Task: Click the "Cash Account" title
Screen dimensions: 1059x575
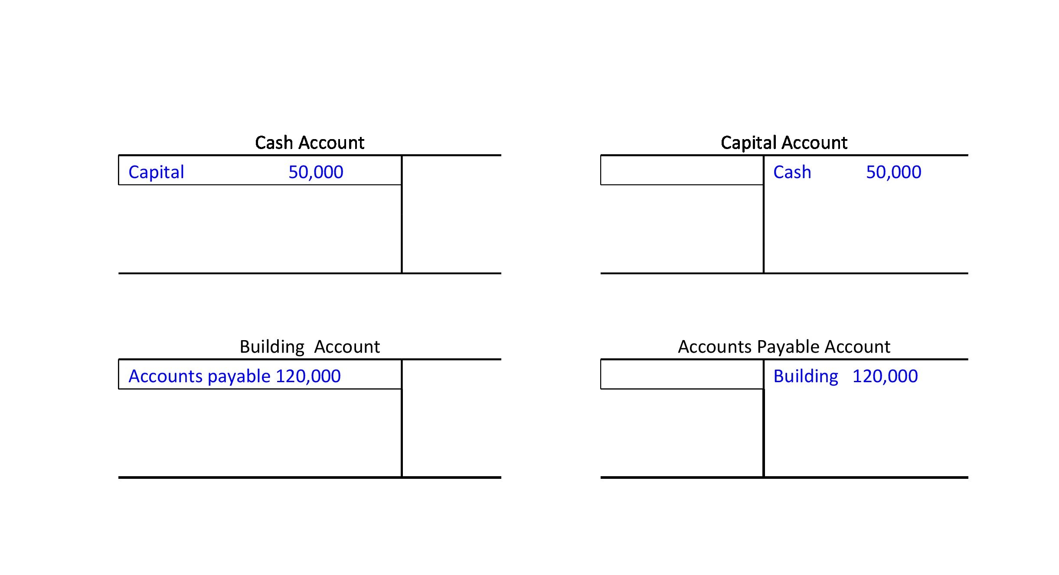Action: coord(309,143)
